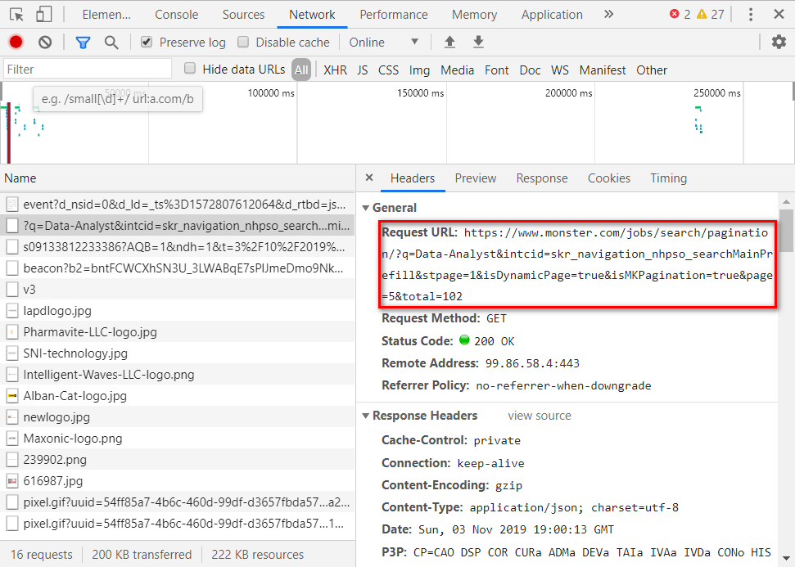Click the icon beside Alban-Cat-logo.jpg

[x=12, y=396]
